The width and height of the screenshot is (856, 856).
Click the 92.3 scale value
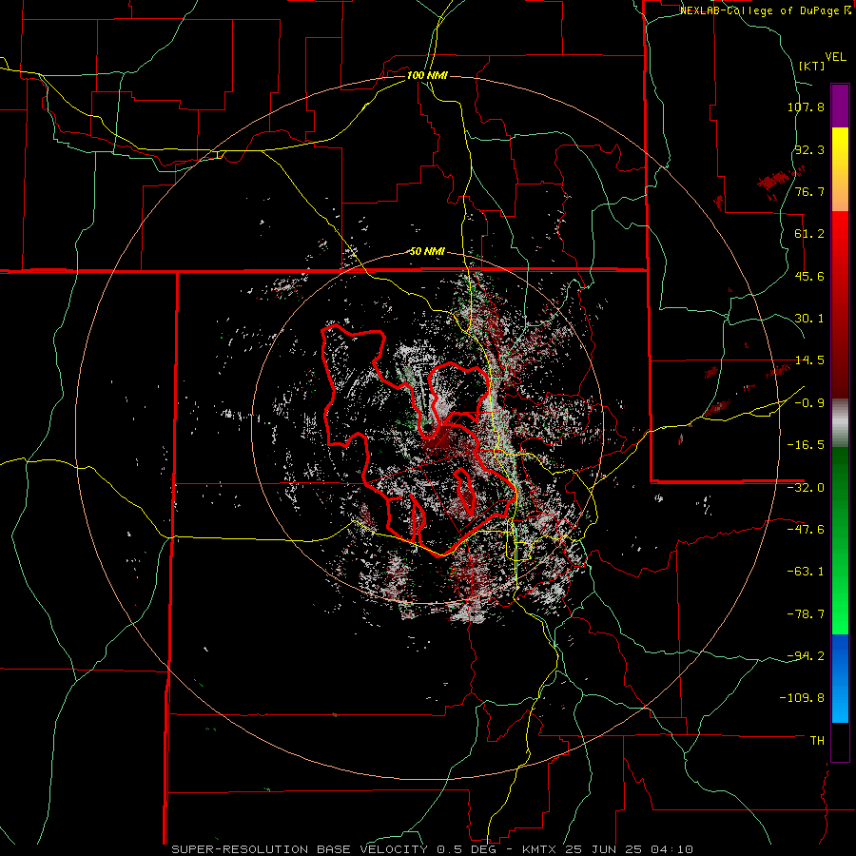click(809, 149)
